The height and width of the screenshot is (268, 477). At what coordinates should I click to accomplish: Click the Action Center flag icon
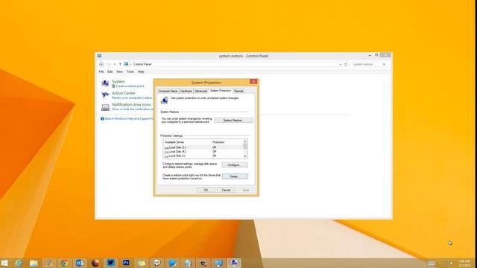(105, 95)
